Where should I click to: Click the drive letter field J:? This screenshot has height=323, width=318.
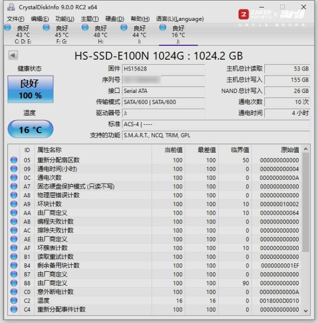tap(163, 113)
